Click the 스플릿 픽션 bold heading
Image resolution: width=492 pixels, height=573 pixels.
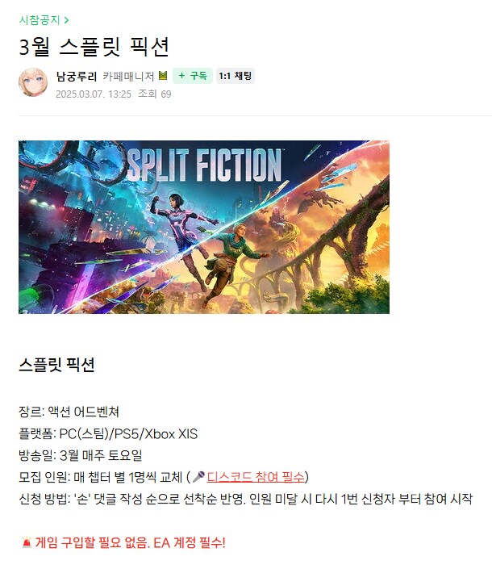tap(56, 365)
